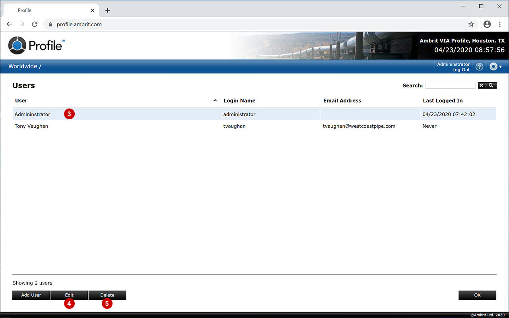Open a new browser tab
The width and height of the screenshot is (509, 318).
click(107, 10)
